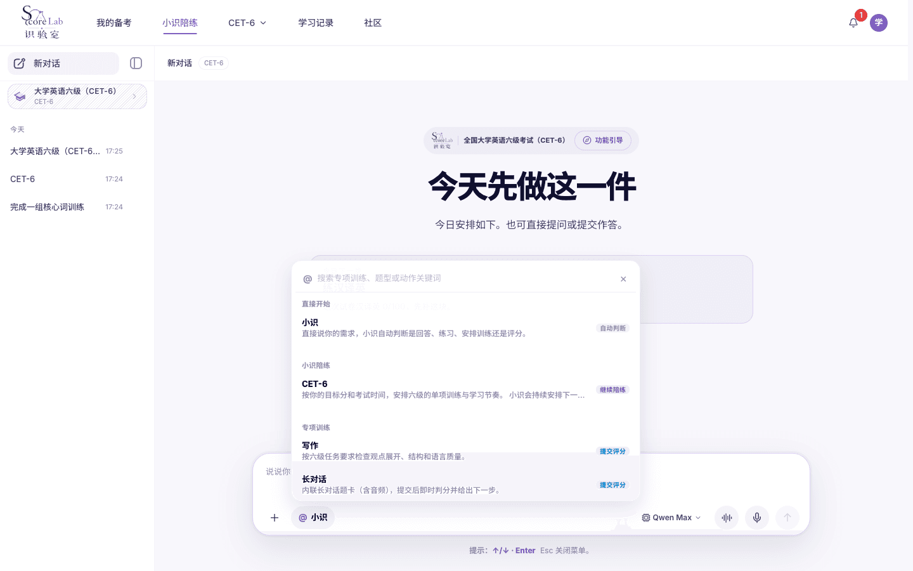This screenshot has height=571, width=913.
Task: Open the notifications bell
Action: coord(853,23)
